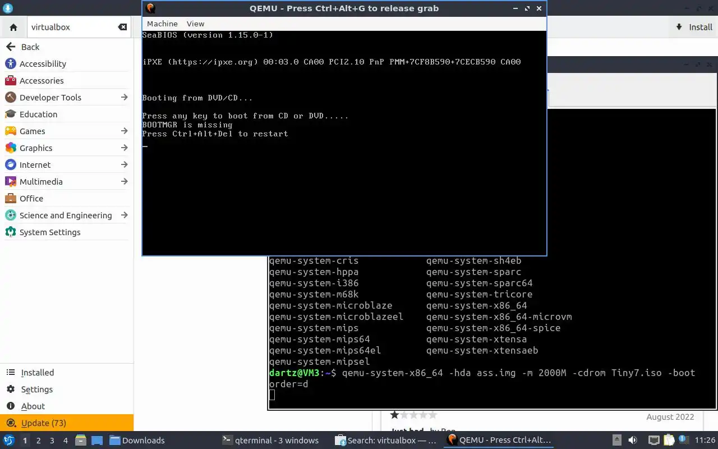718x449 pixels.
Task: Open volume control in system tray
Action: click(x=632, y=440)
